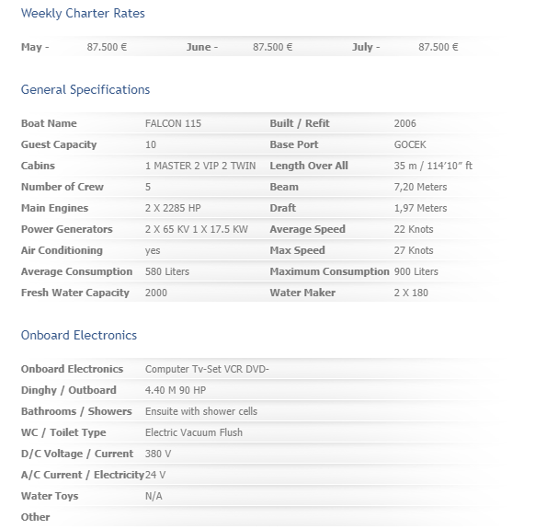Select 'Ensuite with shower cells' text
Image resolution: width=558 pixels, height=529 pixels.
(x=201, y=411)
